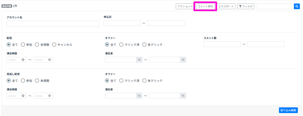Screen dimensions: 303x116
Task: Click the コメント表示 button
Action: pyautogui.click(x=205, y=6)
